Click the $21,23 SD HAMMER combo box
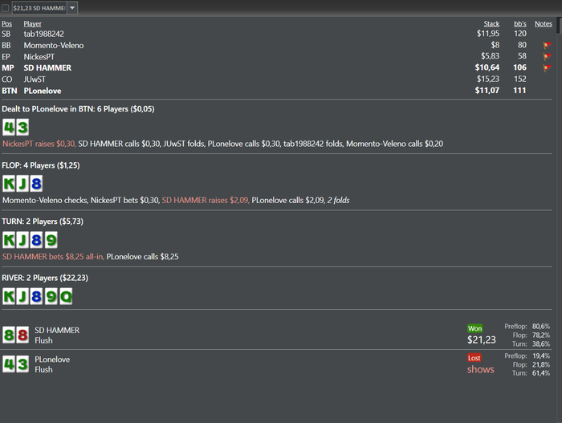The height and width of the screenshot is (423, 562). 39,8
